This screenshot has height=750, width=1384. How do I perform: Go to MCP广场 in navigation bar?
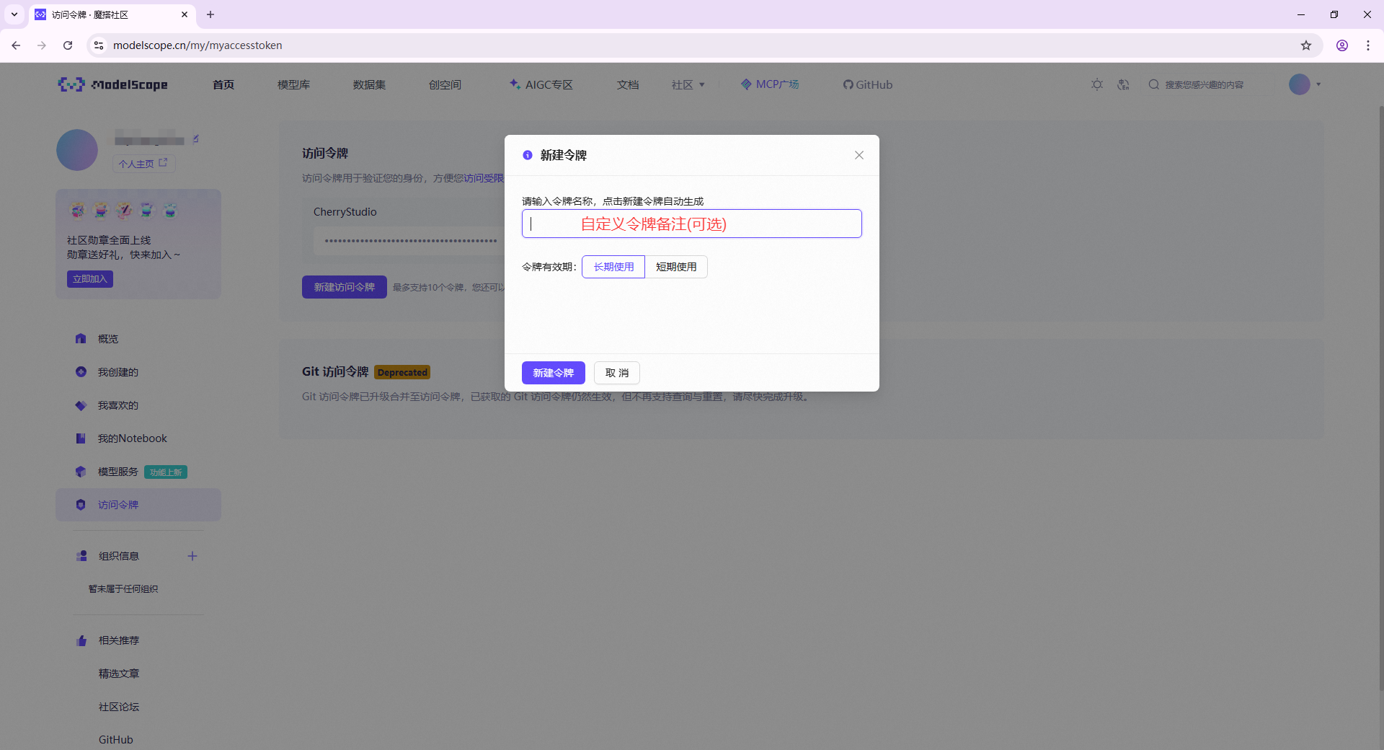click(x=770, y=84)
